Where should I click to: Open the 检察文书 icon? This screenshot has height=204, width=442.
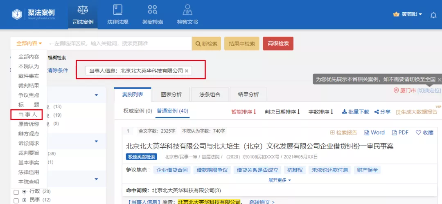[187, 10]
